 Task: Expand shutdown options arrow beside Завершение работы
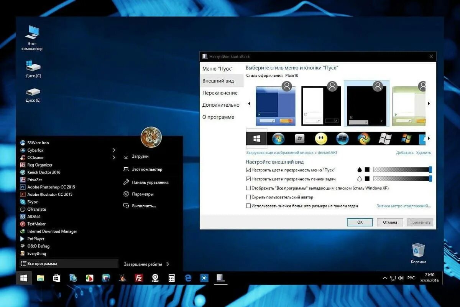pyautogui.click(x=168, y=264)
